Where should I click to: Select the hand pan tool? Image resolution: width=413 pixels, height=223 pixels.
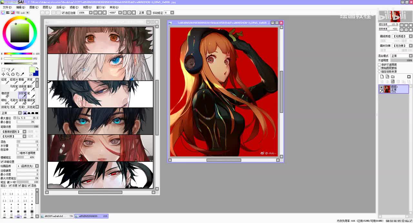(x=17, y=74)
